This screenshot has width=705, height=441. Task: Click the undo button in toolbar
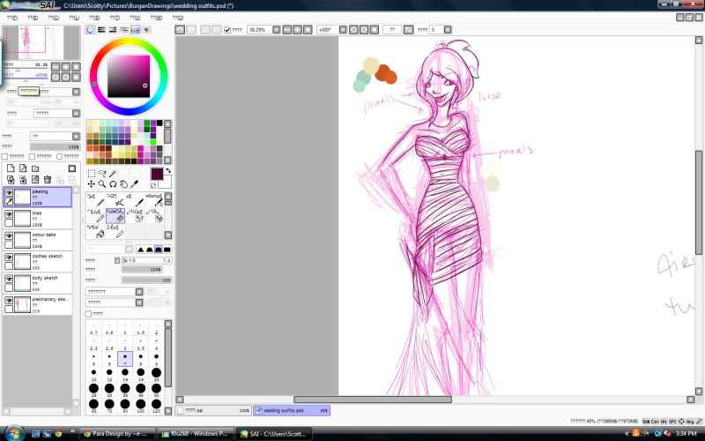[180, 29]
